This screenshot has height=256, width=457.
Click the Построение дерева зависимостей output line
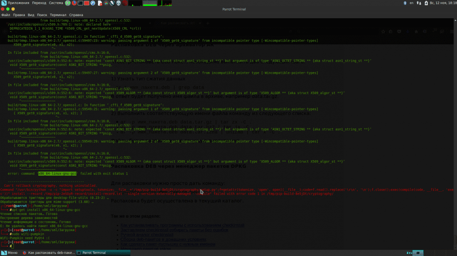[29, 218]
